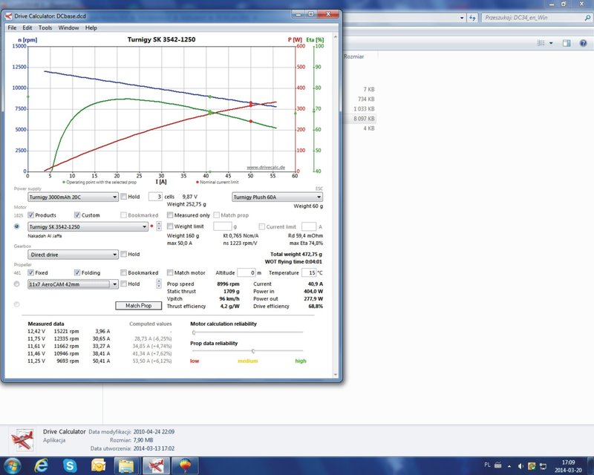The image size is (594, 475).
Task: Open the balloon app icon on taskbar
Action: 185,465
